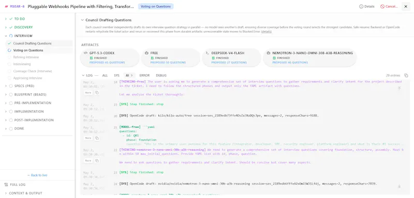Click the NEMOTRON-3-NANO-OMNI robot icon
The image size is (414, 198).
pos(269,53)
